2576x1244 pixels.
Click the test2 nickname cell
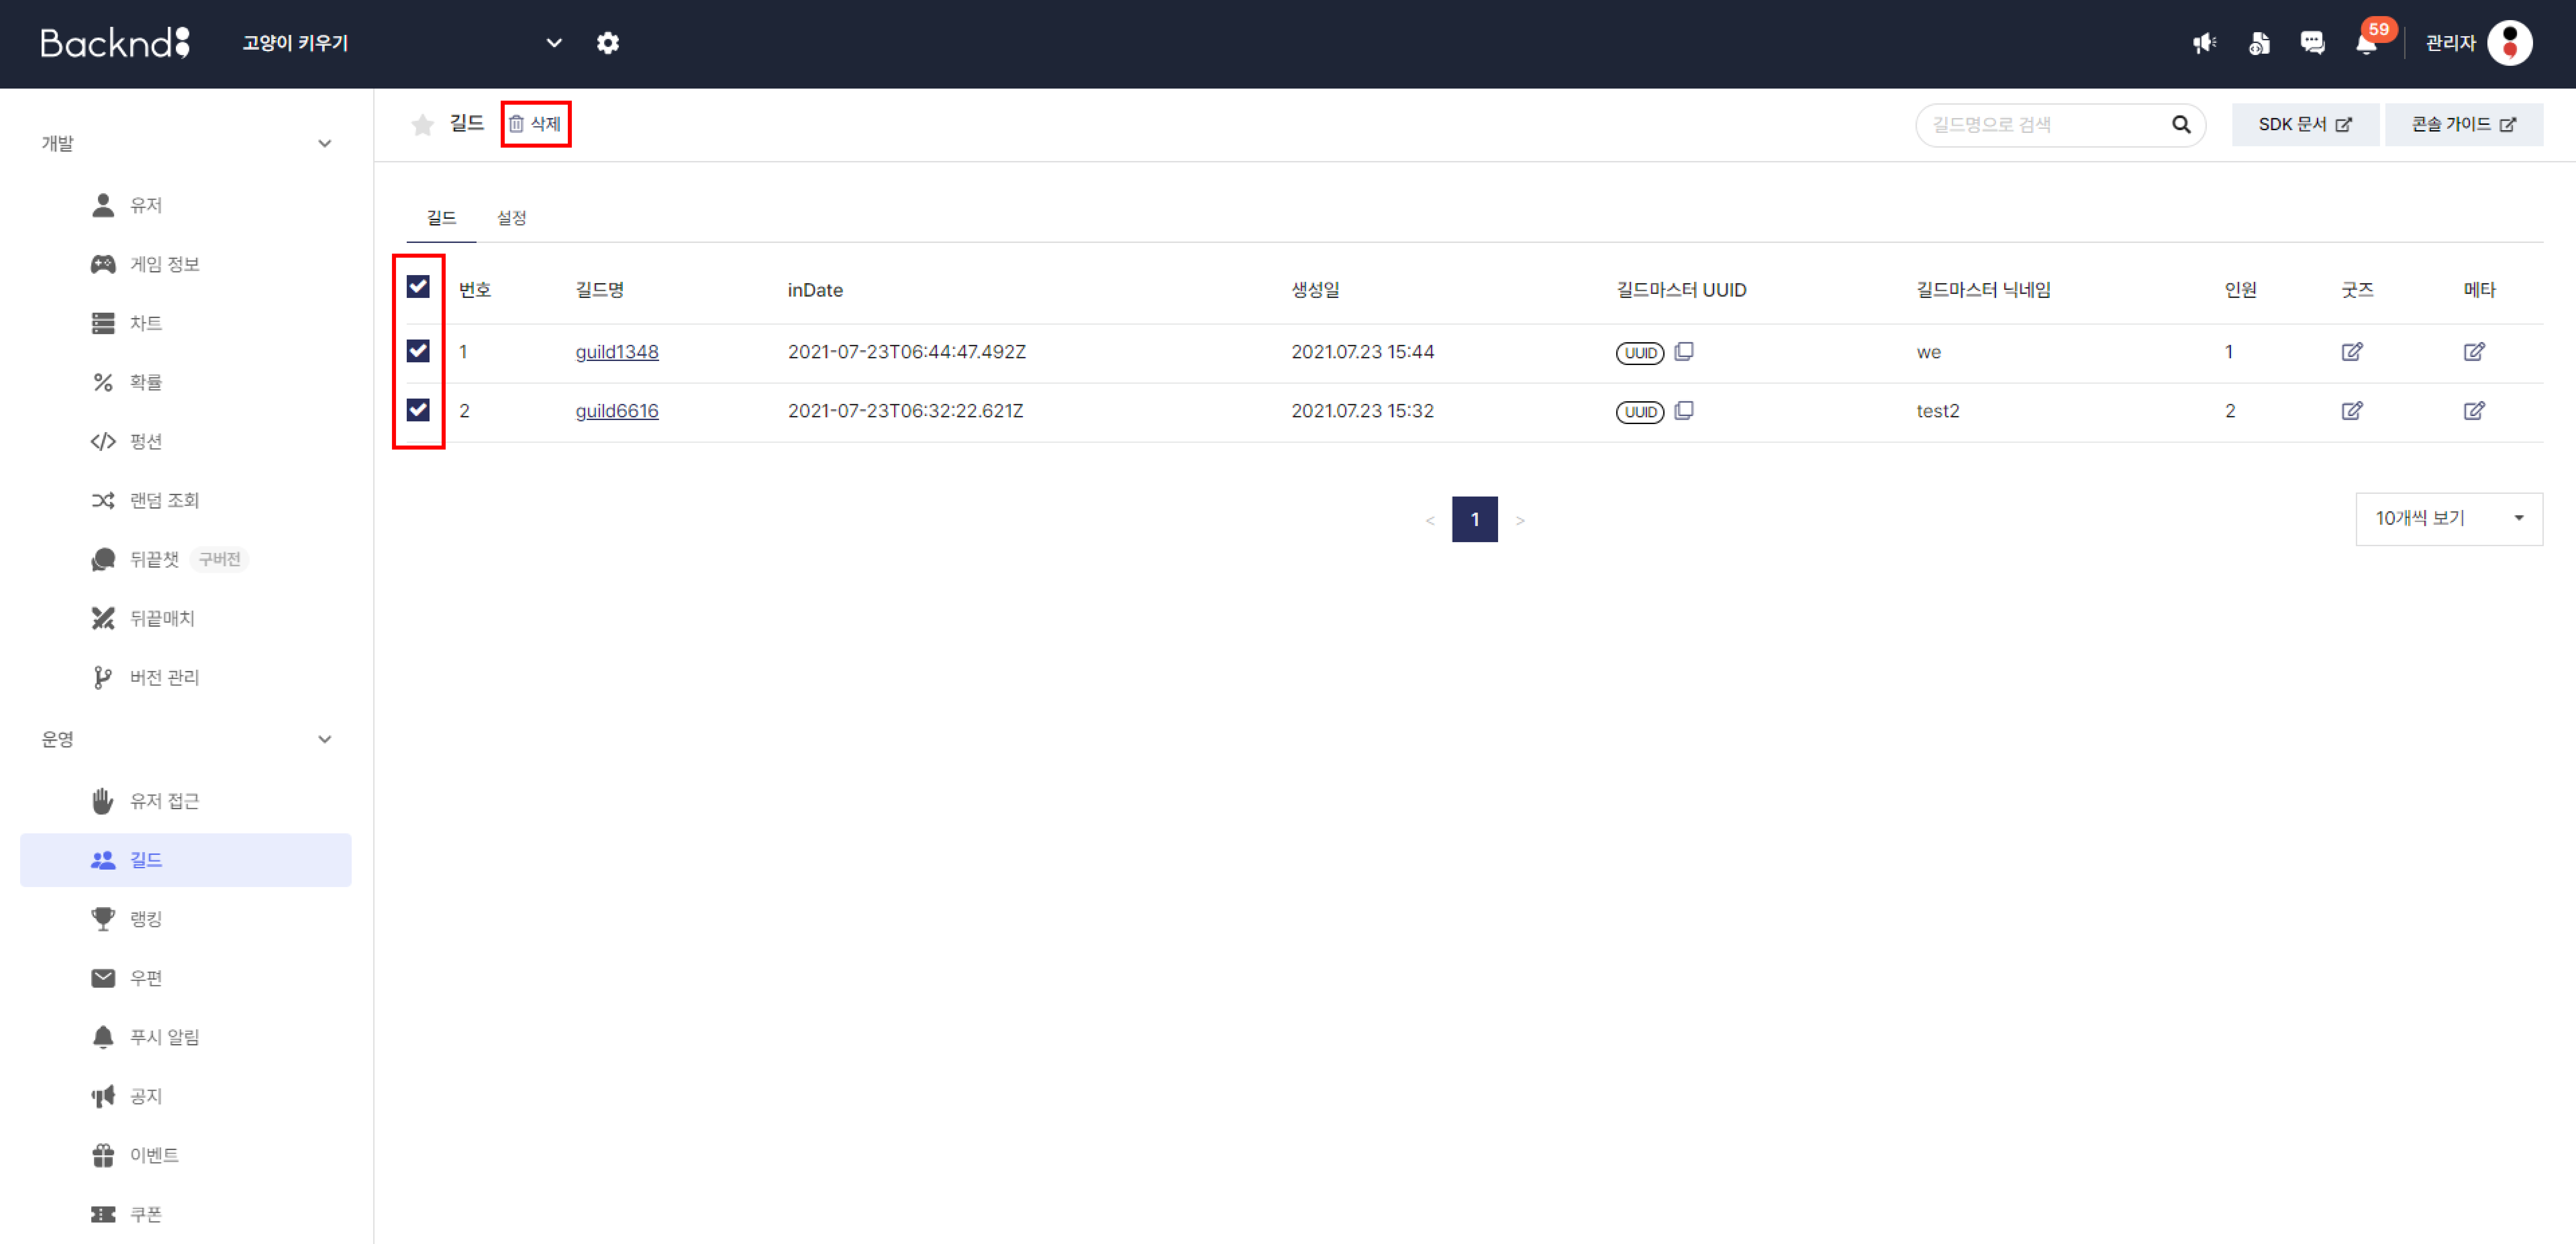coord(1938,411)
